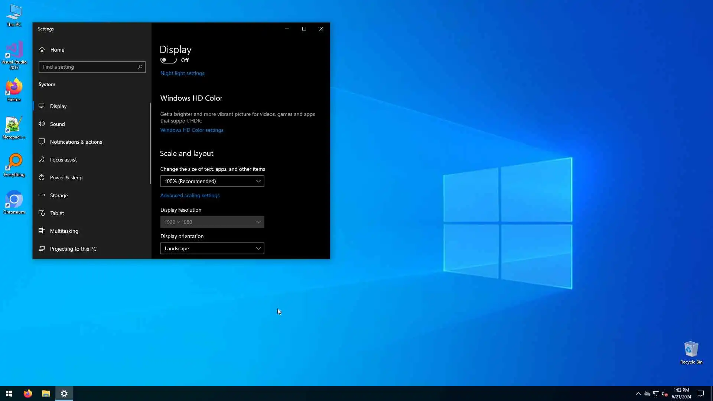Open Sound settings via speaker icon
Screen dimensions: 713x401
[x=42, y=124]
